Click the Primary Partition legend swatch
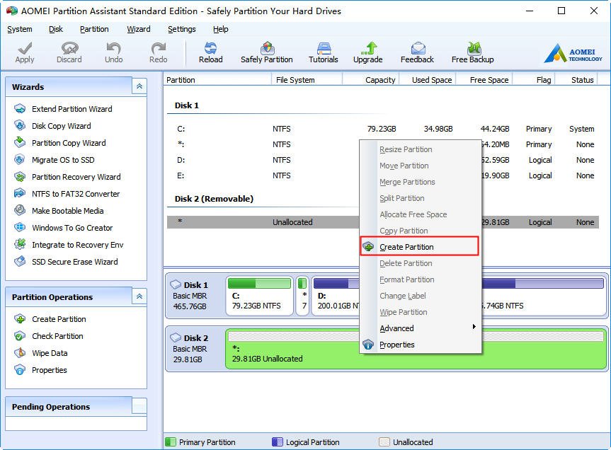The height and width of the screenshot is (450, 611). coord(171,442)
